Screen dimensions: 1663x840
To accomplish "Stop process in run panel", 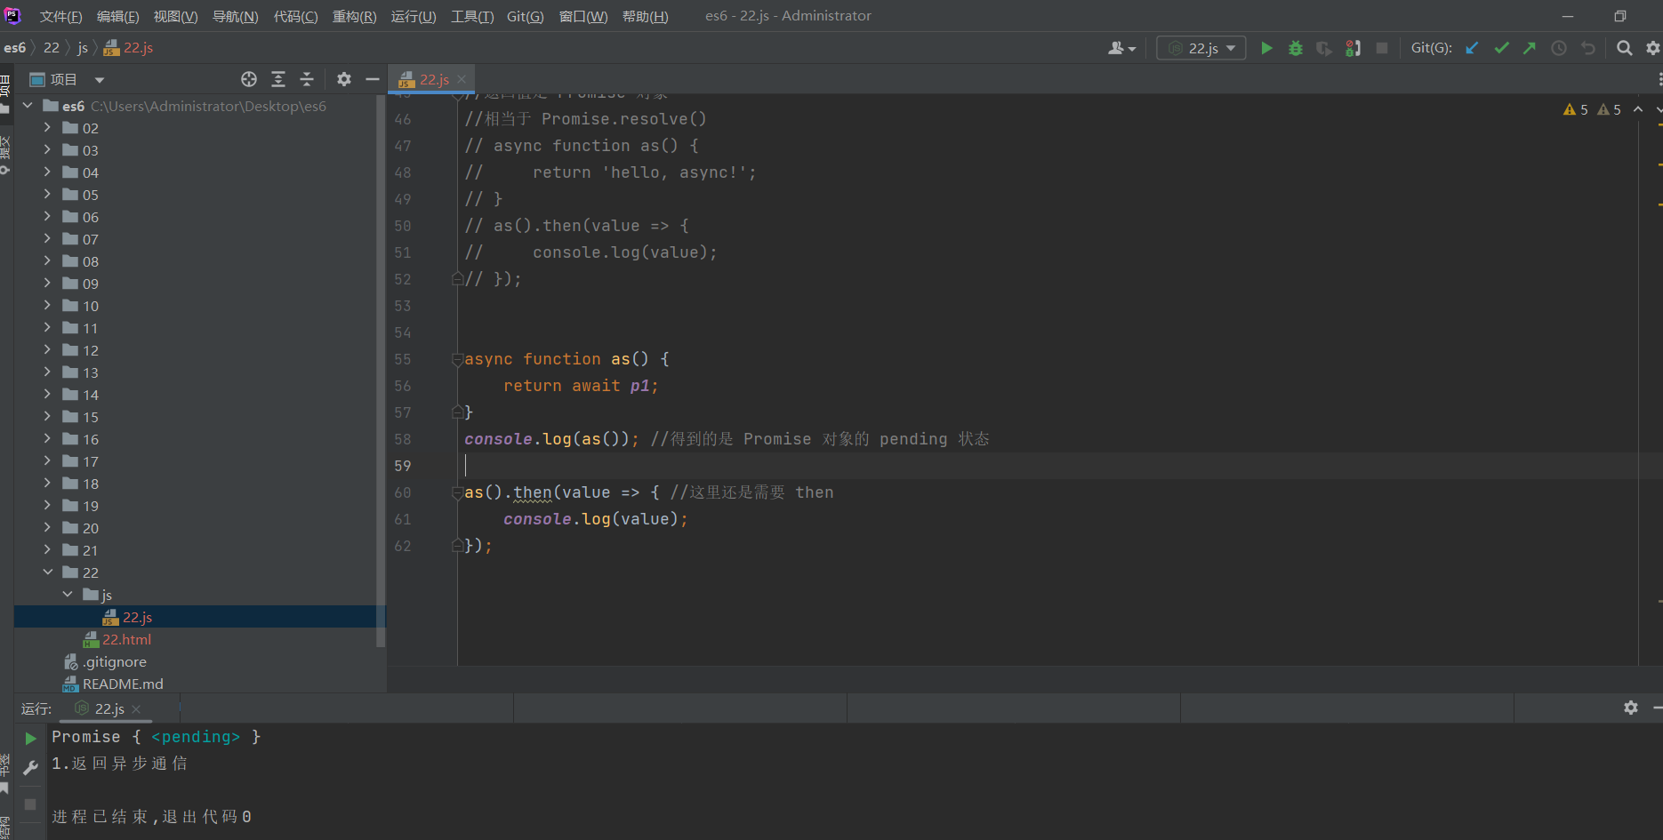I will point(30,804).
